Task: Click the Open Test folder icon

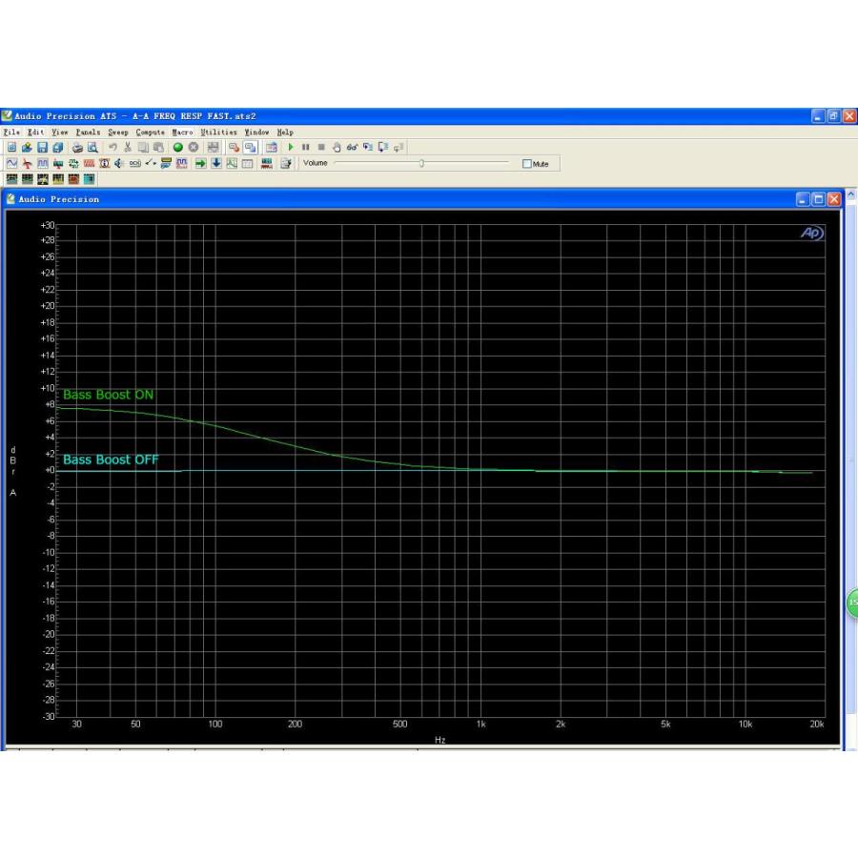Action: tap(27, 147)
